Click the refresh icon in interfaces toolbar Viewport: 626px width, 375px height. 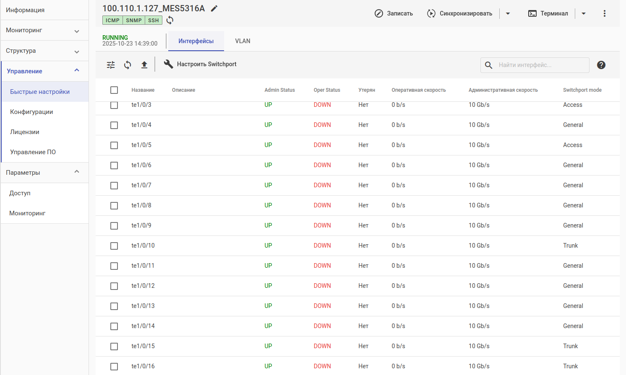click(x=128, y=65)
